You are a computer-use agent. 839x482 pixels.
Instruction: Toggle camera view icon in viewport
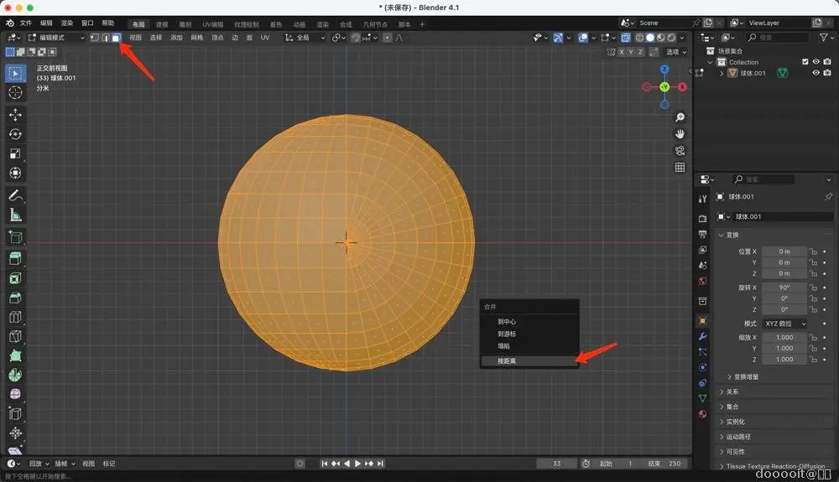click(680, 151)
